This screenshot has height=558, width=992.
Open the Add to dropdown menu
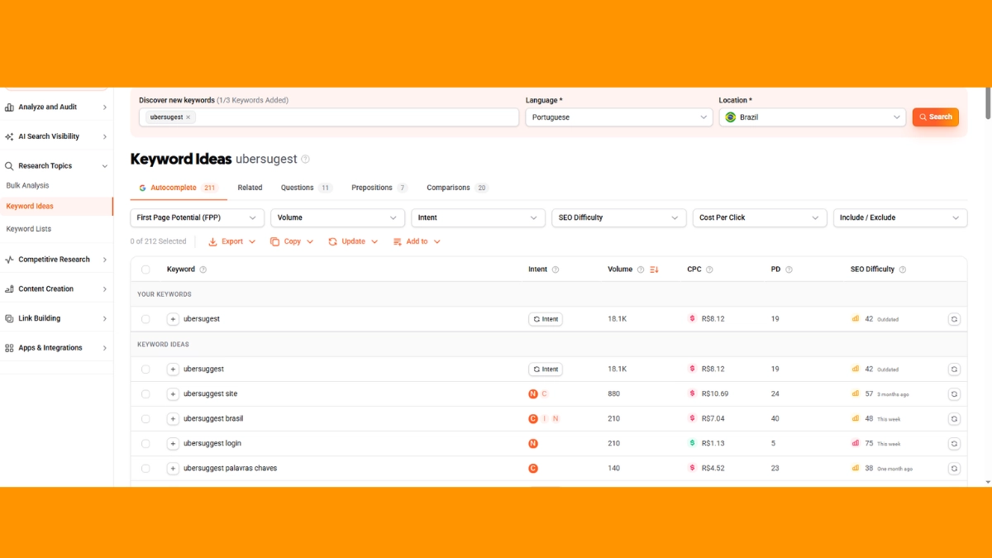(417, 241)
